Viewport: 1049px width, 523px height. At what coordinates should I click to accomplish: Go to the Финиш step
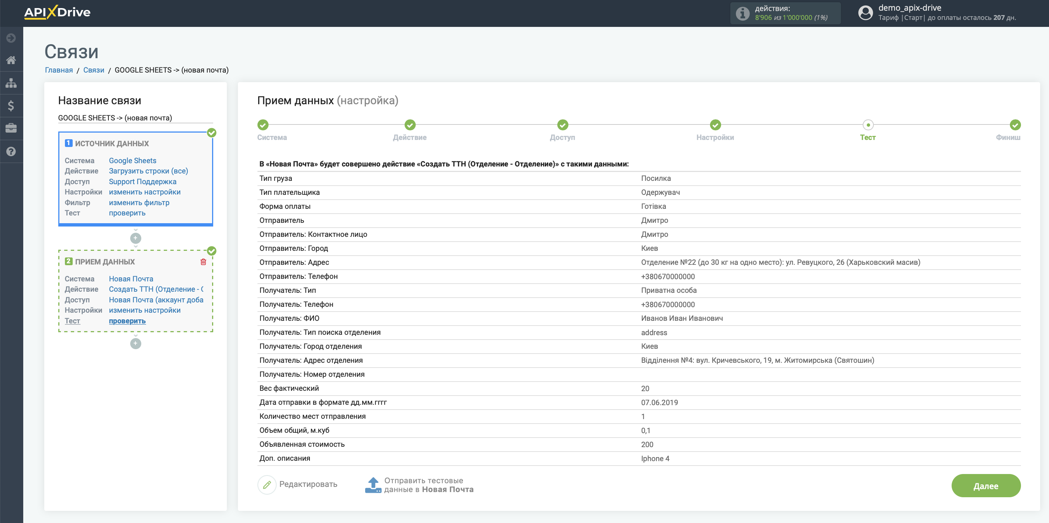1015,124
